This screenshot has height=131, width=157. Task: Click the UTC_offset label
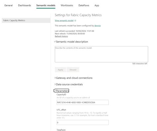(61, 110)
